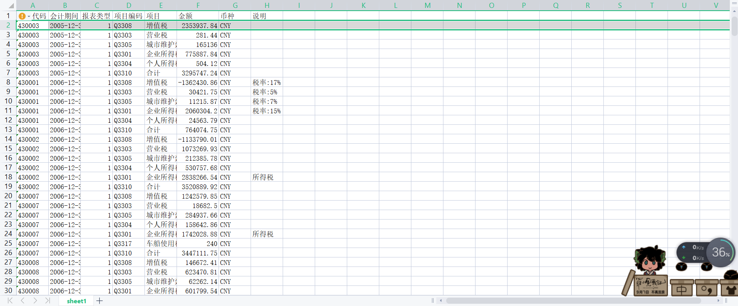This screenshot has width=738, height=306.
Task: Click amount cell 3447111.75
Action: pyautogui.click(x=198, y=253)
